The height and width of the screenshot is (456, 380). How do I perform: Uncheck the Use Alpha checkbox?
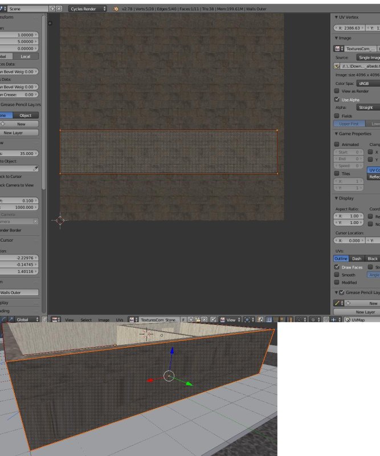point(337,100)
